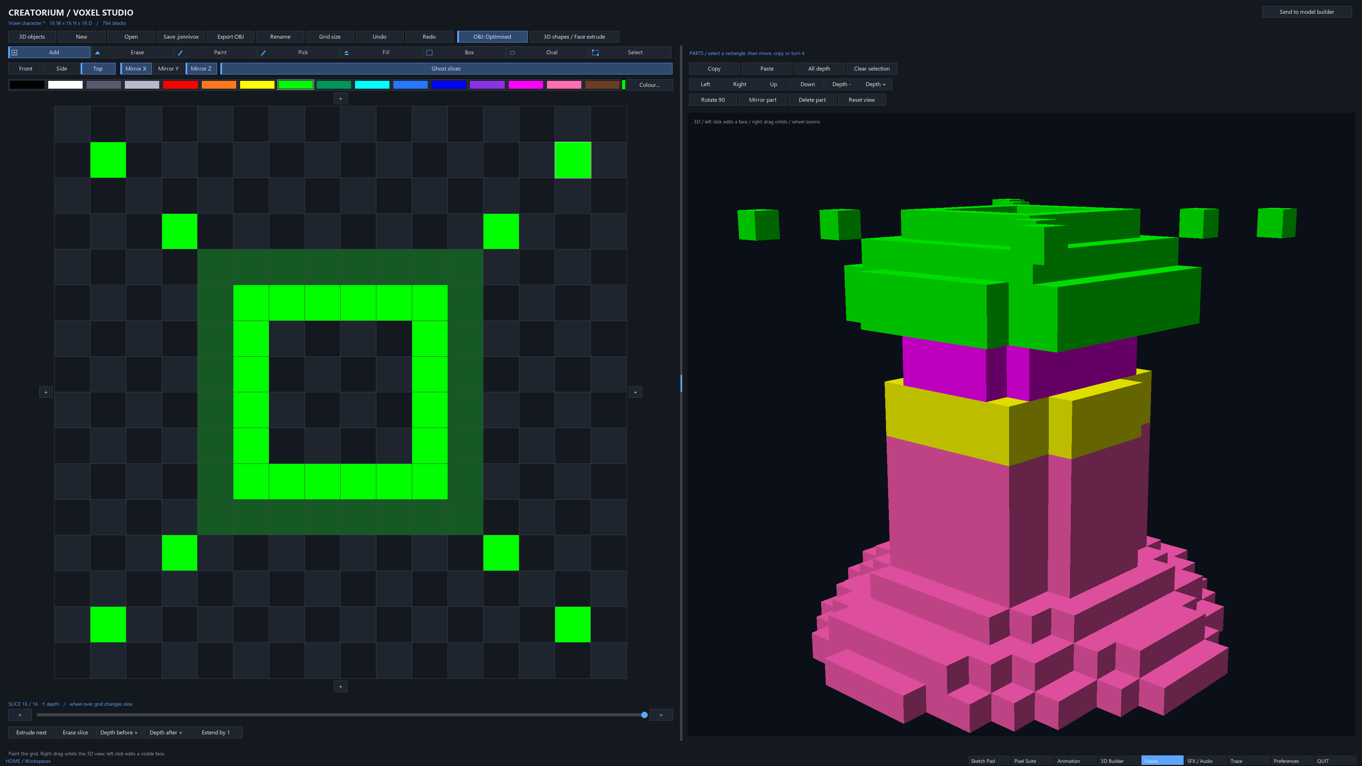Switch to Pixel Suite tab
This screenshot has height=766, width=1362.
pyautogui.click(x=1031, y=761)
